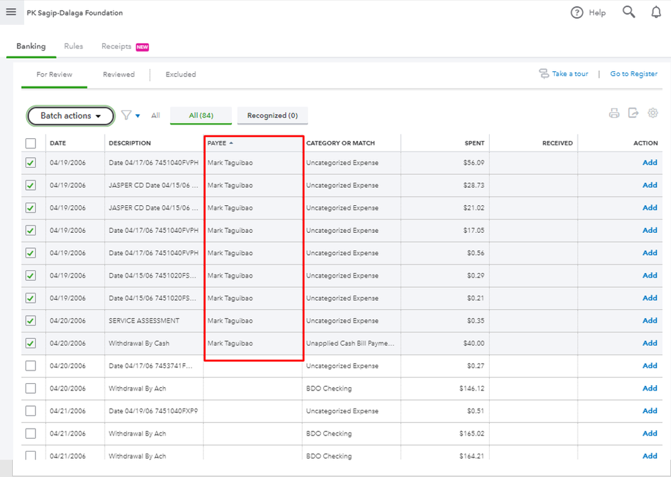Select the Recognized (0) filter button
Image resolution: width=671 pixels, height=477 pixels.
tap(272, 115)
